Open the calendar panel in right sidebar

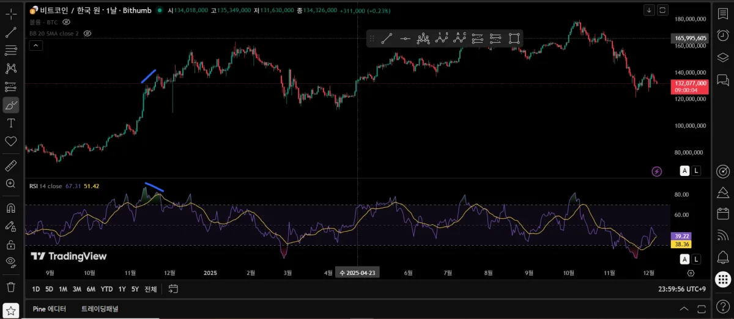coord(722,213)
